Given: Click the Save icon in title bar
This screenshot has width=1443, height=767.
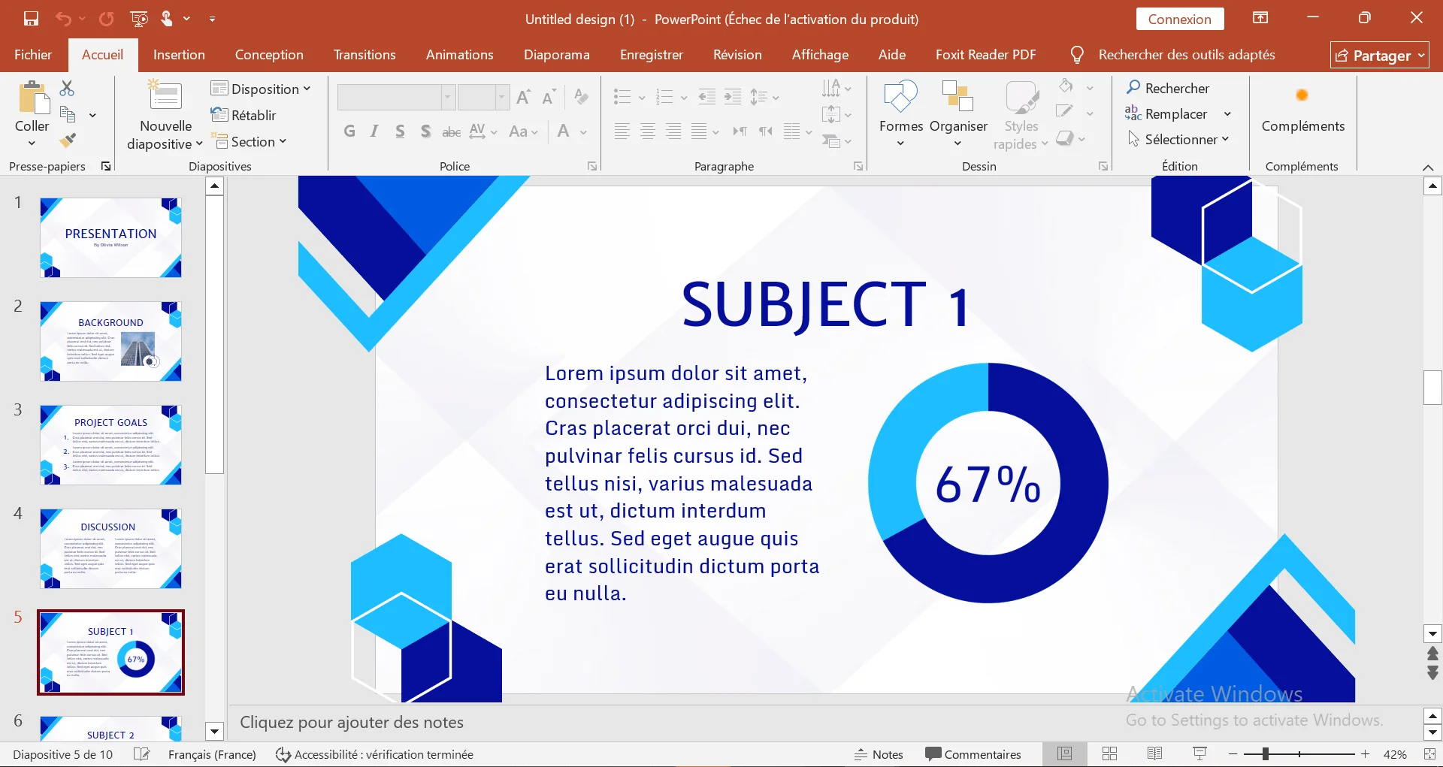Looking at the screenshot, I should point(31,19).
